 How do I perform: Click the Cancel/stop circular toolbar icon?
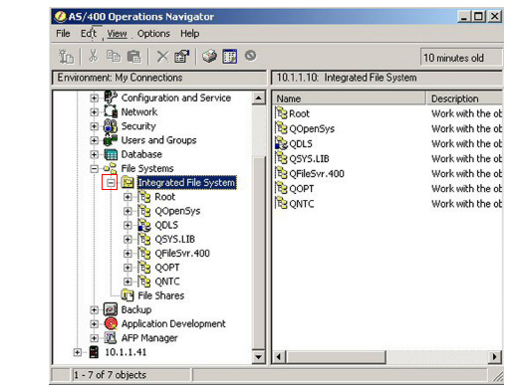click(x=250, y=56)
